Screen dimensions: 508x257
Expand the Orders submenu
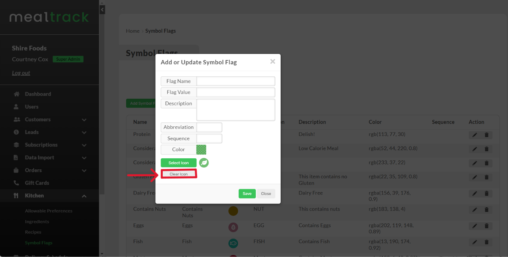[84, 170]
